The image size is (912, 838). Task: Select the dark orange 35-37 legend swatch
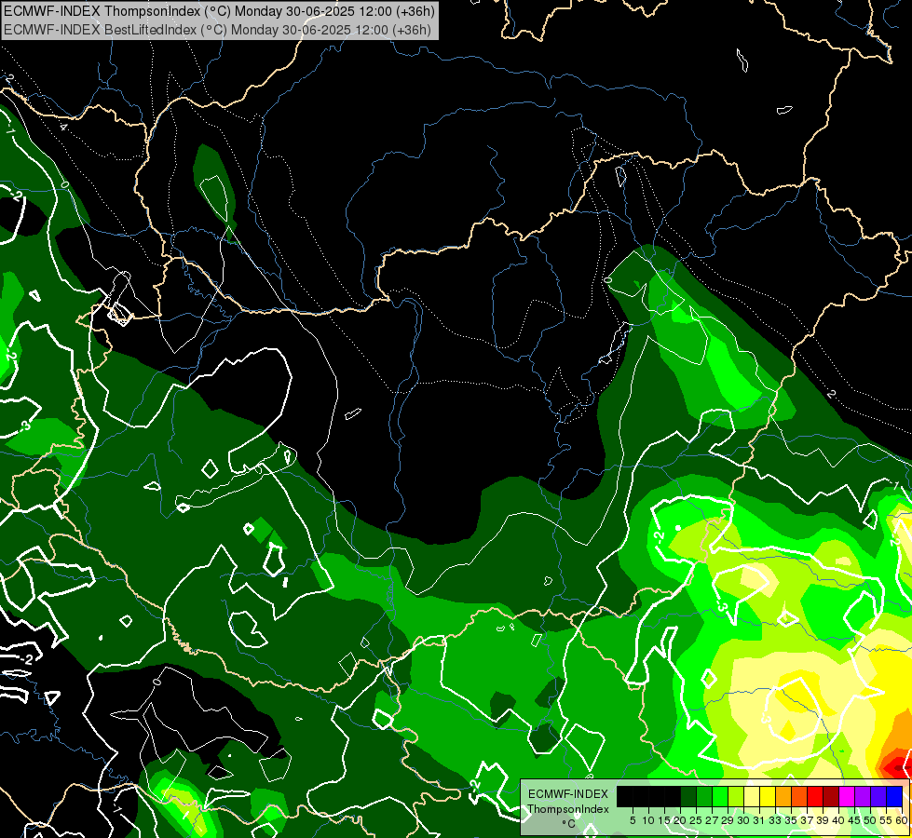coord(799,796)
